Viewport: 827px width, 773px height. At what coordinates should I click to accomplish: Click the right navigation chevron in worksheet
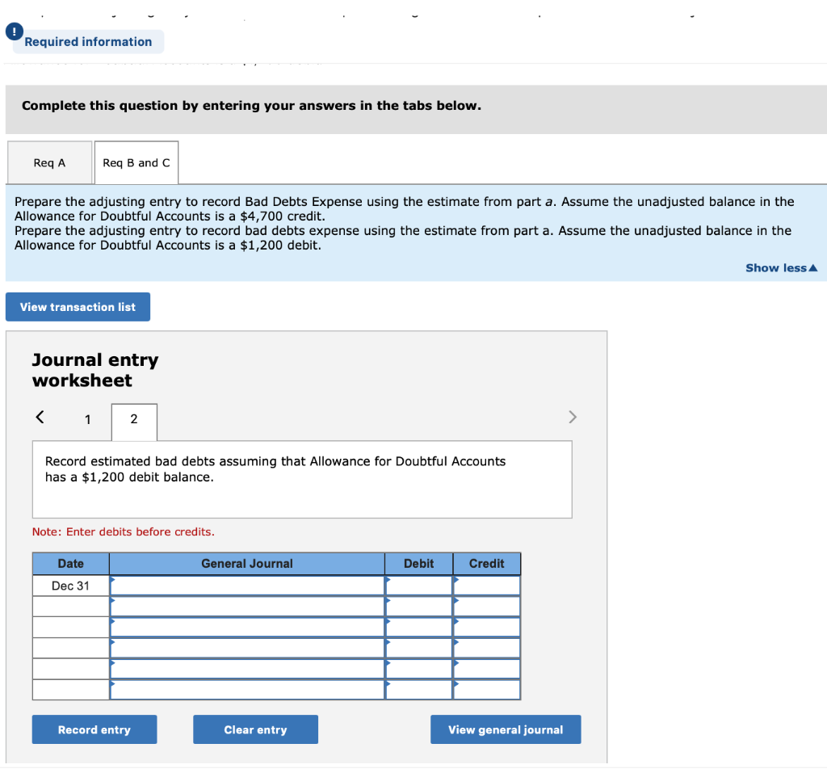(x=573, y=417)
